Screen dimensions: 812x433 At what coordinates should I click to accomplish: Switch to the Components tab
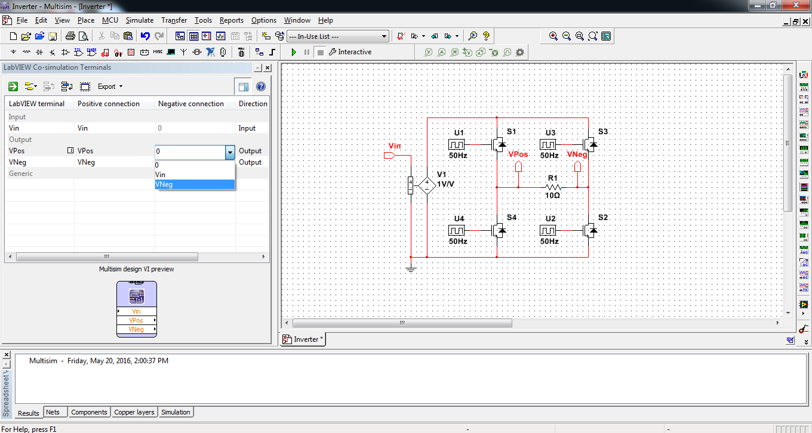(x=89, y=412)
